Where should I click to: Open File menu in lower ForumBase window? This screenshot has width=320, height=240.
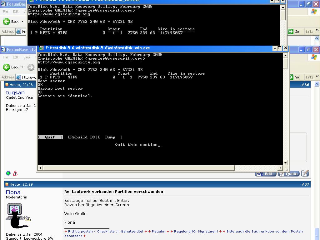[5, 57]
